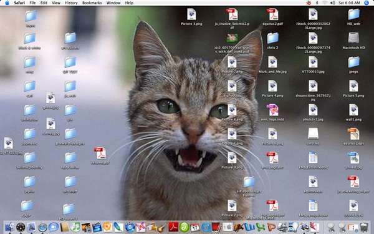This screenshot has height=234, width=374.
Task: Launch iTunes from the Dock
Action: (x=75, y=227)
